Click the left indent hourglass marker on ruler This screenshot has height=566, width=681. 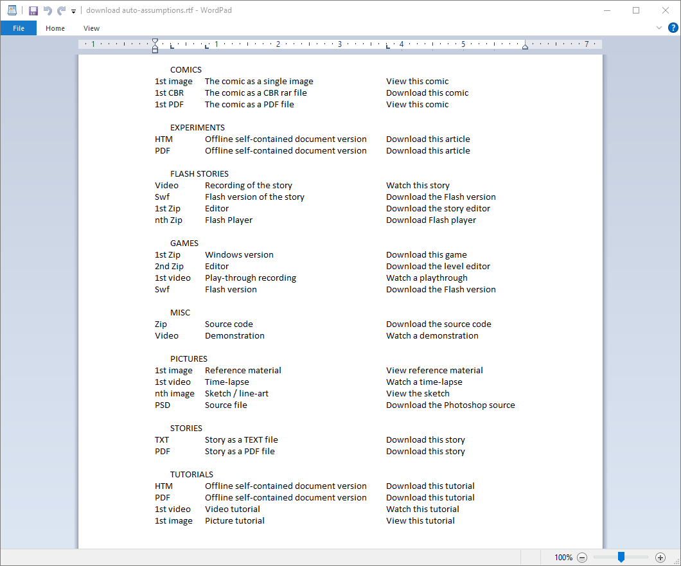click(155, 45)
